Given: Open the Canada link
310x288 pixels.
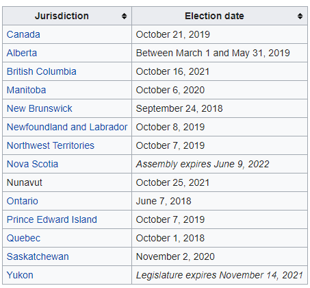Looking at the screenshot, I should coord(23,34).
